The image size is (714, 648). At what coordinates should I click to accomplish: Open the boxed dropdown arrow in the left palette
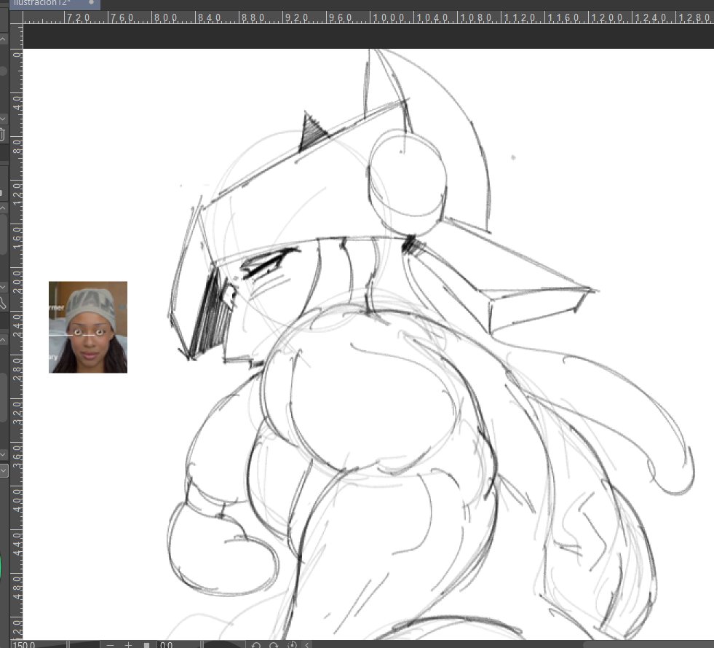pyautogui.click(x=3, y=470)
